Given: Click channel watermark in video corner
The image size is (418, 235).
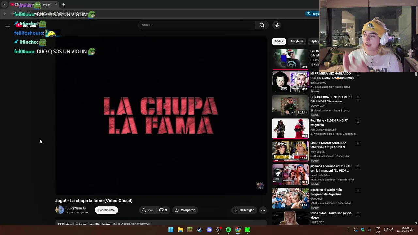Looking at the screenshot, I should tap(260, 186).
